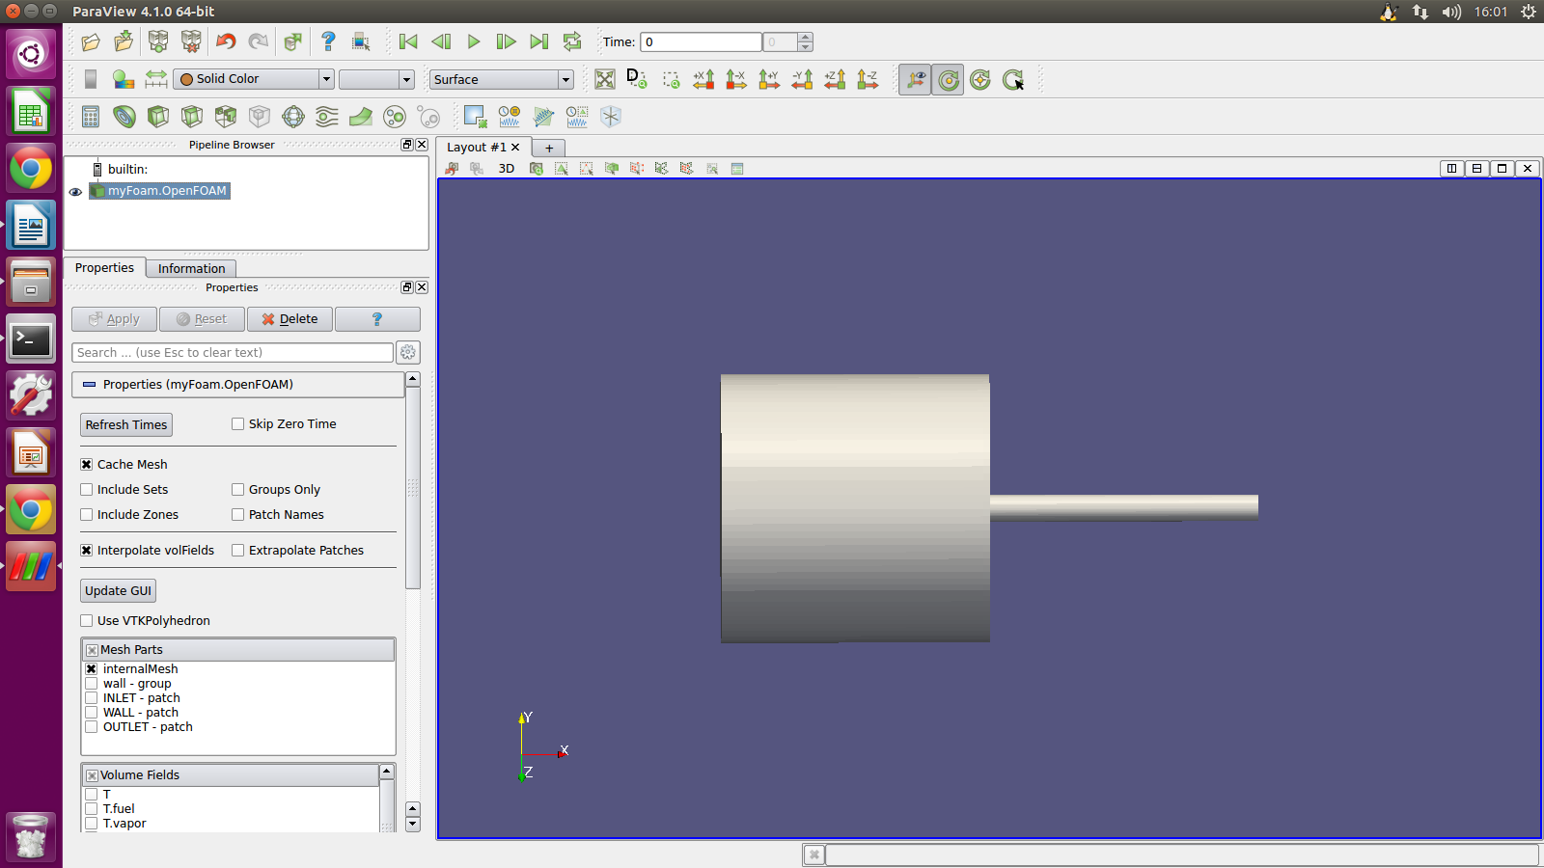1544x868 pixels.
Task: Click the Apply button
Action: coord(114,319)
